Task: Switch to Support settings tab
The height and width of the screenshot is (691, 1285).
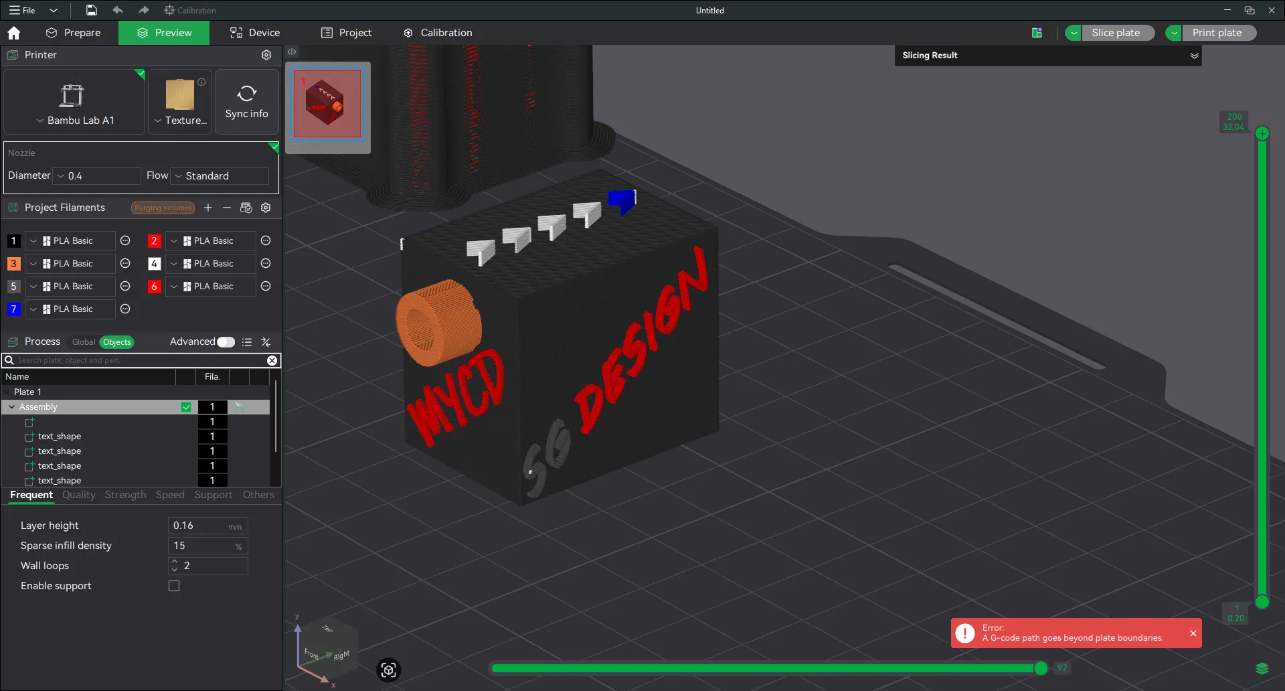Action: click(213, 495)
